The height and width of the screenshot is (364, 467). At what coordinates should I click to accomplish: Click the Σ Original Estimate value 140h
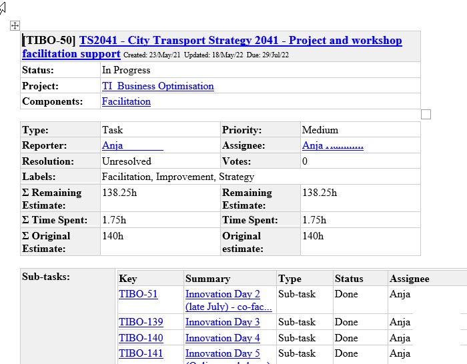click(x=113, y=236)
